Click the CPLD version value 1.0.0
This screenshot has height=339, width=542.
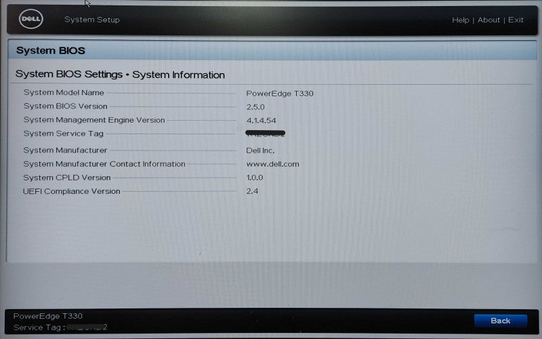pos(255,178)
